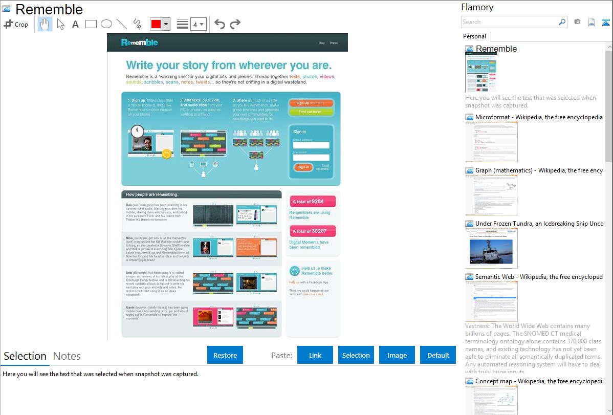Select the Crop tool
This screenshot has width=613, height=415.
tap(16, 24)
